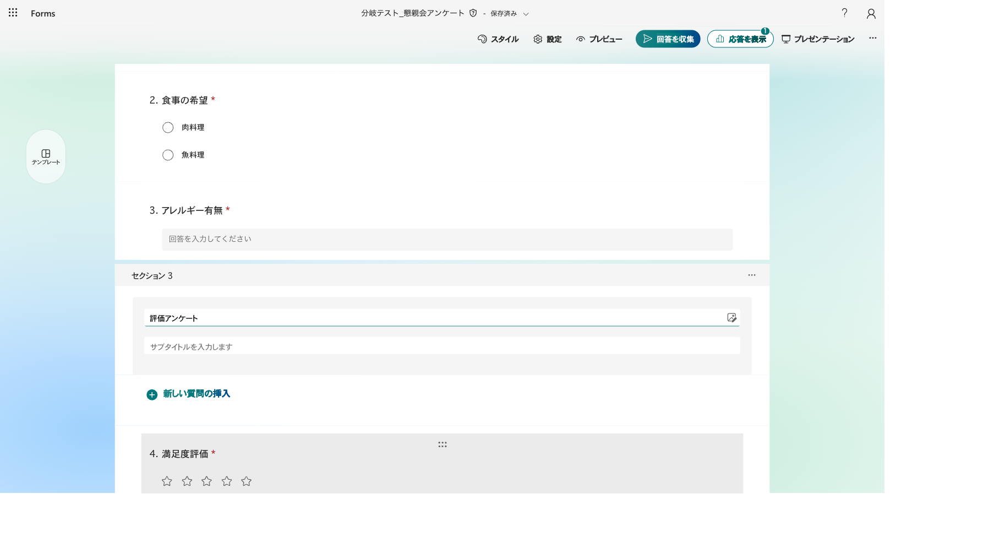Open the テンプレート template panel
Viewport: 983px width, 548px height.
[46, 156]
